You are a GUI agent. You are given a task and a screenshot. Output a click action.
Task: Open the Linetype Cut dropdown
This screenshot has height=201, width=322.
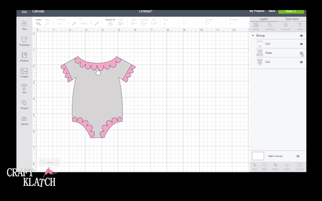pos(63,24)
